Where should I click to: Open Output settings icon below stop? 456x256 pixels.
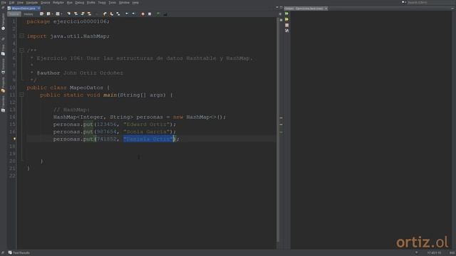(286, 31)
